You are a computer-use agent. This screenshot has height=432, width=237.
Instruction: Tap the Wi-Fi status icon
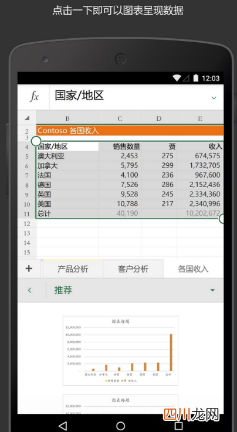point(177,78)
